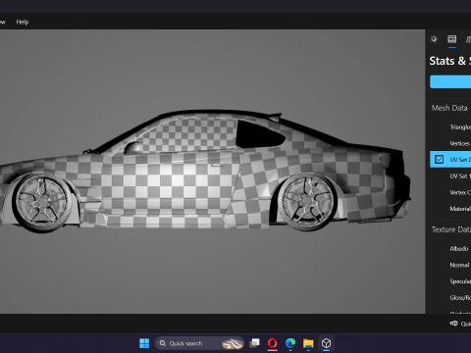Choose the Specular texture view
The width and height of the screenshot is (471, 353).
450,281
